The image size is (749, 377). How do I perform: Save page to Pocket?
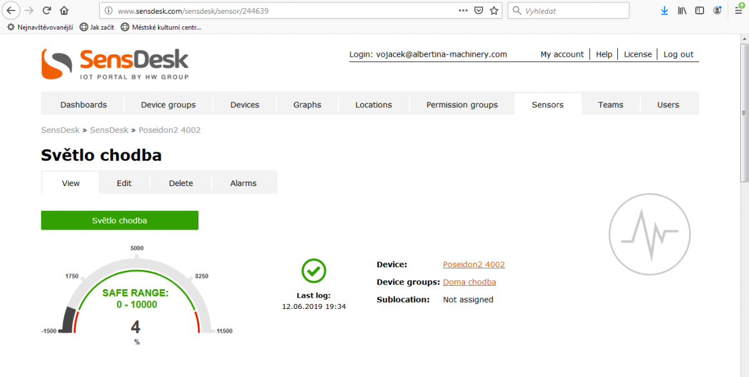(479, 11)
